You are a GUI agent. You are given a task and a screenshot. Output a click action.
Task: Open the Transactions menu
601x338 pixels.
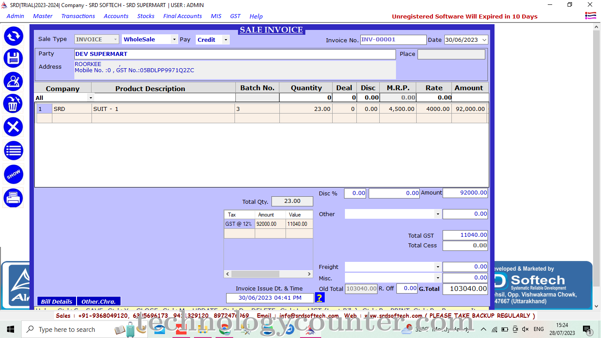[x=78, y=16]
